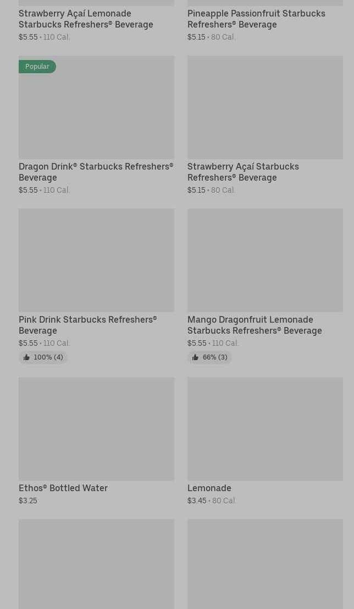Select Dragon Drink Starbucks Refreshers Beverage title
The width and height of the screenshot is (354, 609).
pos(96,172)
